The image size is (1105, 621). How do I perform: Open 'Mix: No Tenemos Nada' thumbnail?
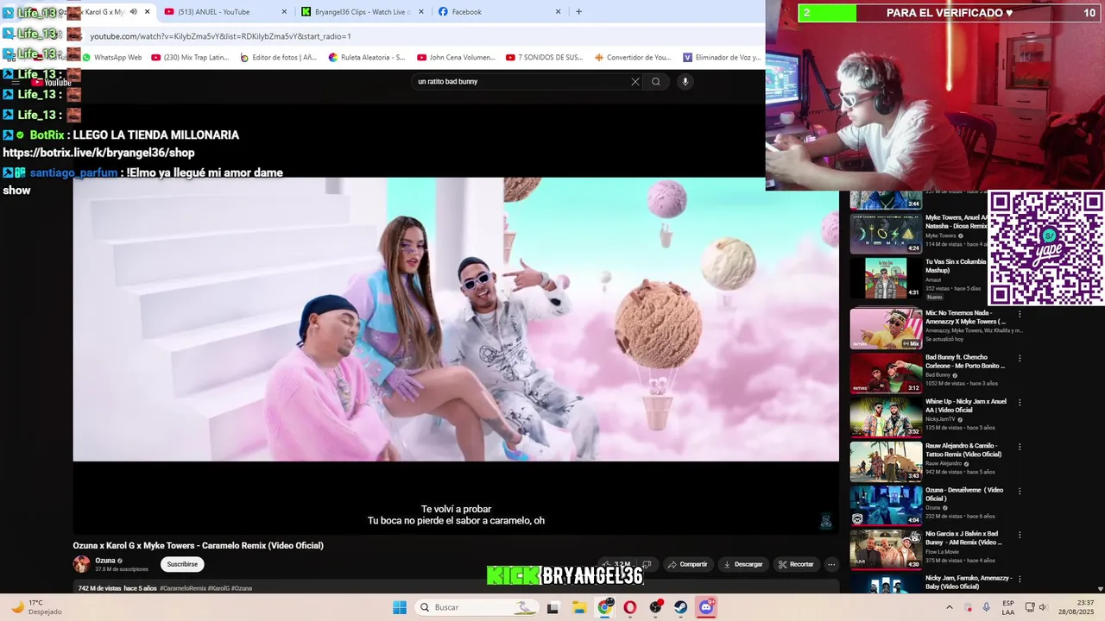tap(887, 329)
